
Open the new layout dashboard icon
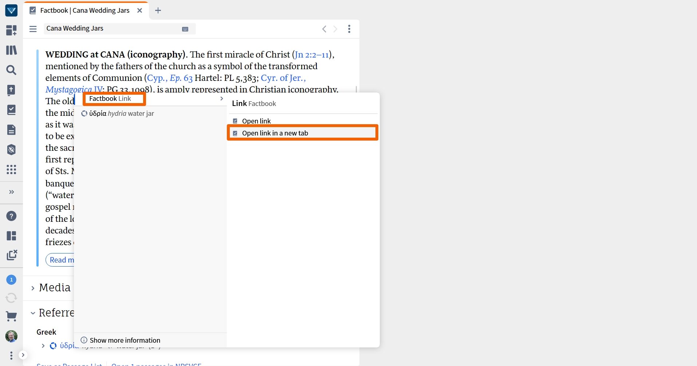pyautogui.click(x=11, y=30)
